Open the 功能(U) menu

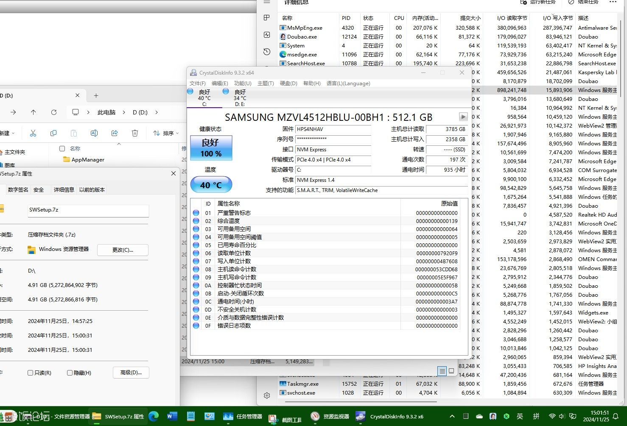(x=243, y=83)
